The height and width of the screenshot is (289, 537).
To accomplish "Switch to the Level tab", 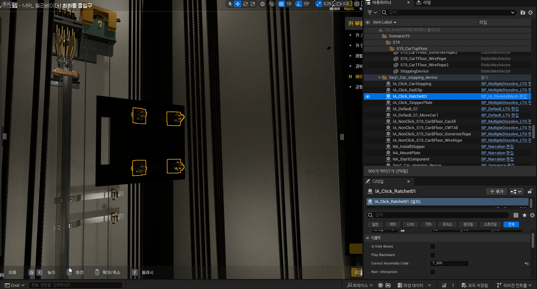I will point(424,3).
